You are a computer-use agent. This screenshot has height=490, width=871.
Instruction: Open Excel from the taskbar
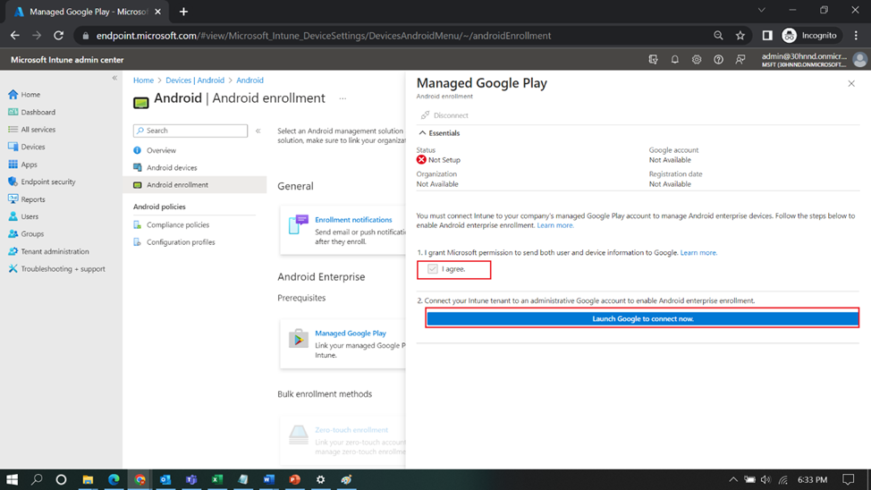[x=217, y=479]
